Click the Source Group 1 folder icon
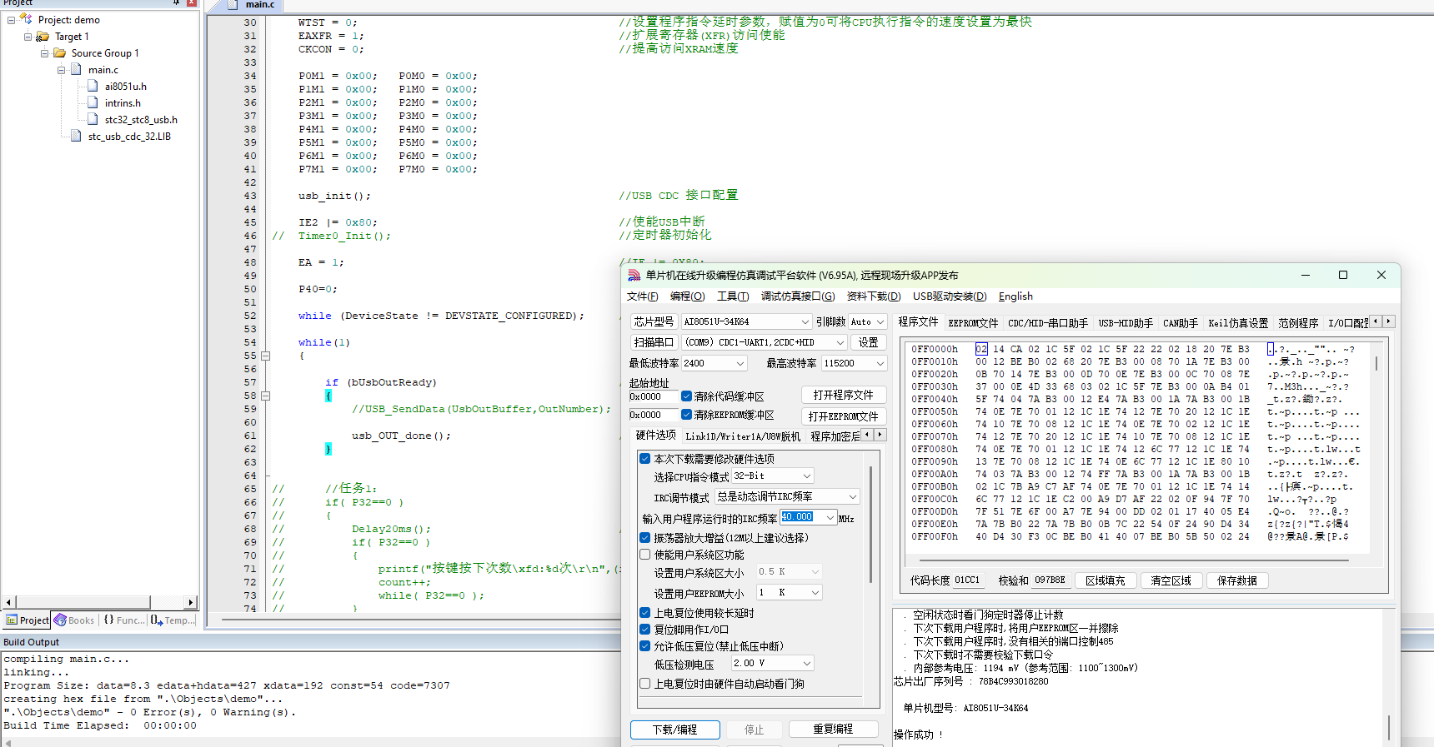This screenshot has width=1434, height=747. (x=60, y=52)
